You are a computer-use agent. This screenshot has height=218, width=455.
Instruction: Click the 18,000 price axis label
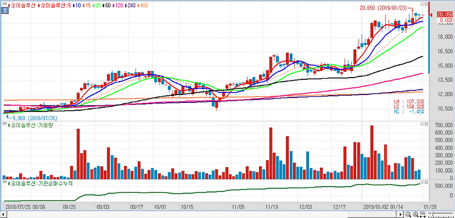tap(445, 37)
